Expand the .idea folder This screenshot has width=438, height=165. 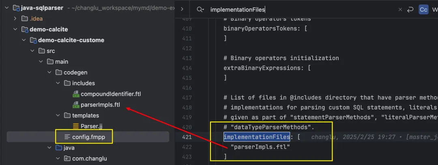(15, 18)
